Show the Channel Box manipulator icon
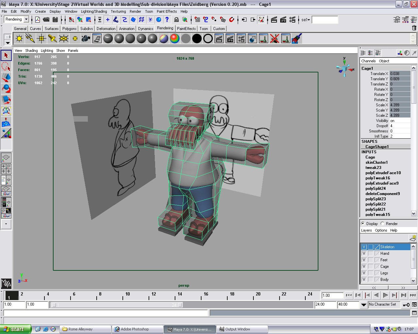418x334 pixels. (400, 53)
